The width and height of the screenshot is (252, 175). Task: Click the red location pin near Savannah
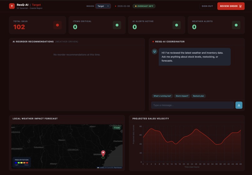point(103,153)
